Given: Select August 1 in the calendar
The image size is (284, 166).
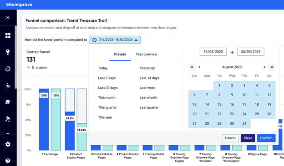Looking at the screenshot, I should coord(219,85).
